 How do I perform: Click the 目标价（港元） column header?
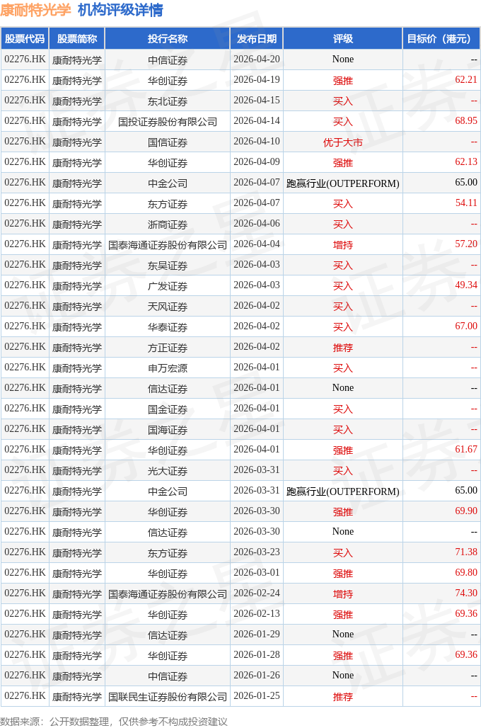tap(441, 38)
